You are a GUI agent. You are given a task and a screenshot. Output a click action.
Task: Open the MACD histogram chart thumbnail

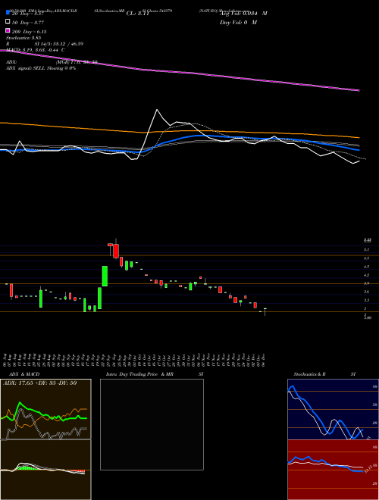click(45, 470)
